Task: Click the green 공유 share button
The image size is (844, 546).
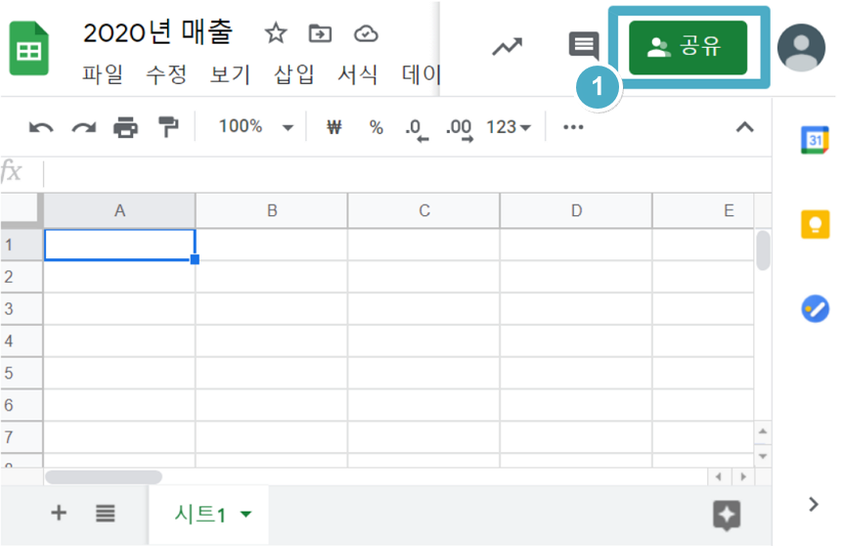Action: (x=688, y=47)
